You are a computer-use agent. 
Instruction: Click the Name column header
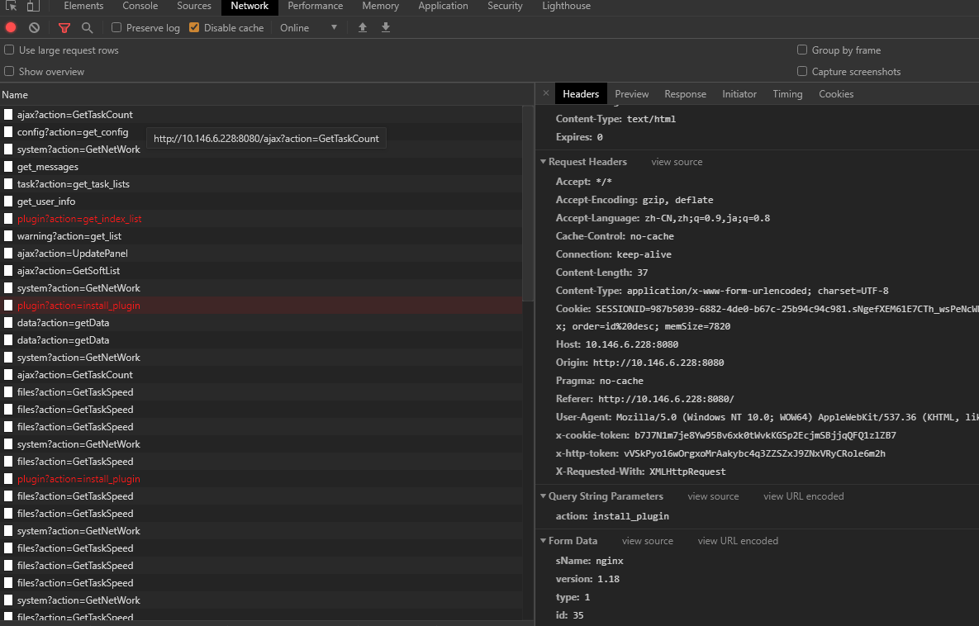click(267, 95)
